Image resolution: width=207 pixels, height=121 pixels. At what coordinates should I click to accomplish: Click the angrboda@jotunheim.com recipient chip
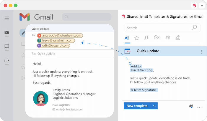click(60, 35)
